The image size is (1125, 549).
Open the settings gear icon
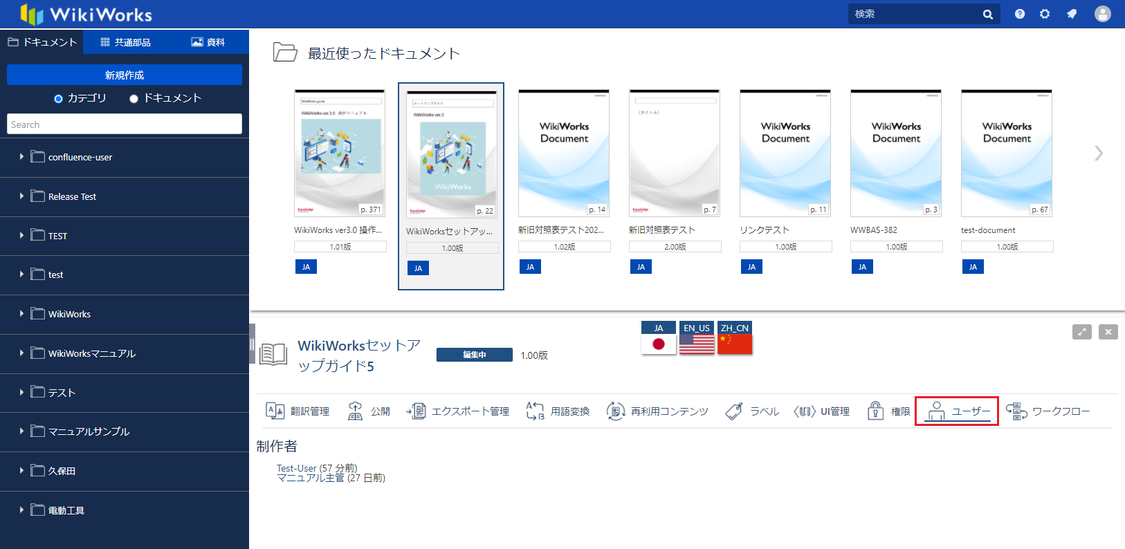tap(1045, 14)
